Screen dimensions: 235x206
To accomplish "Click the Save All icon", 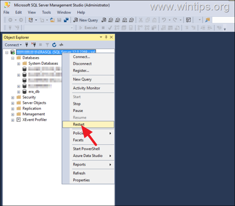I will (x=66, y=20).
